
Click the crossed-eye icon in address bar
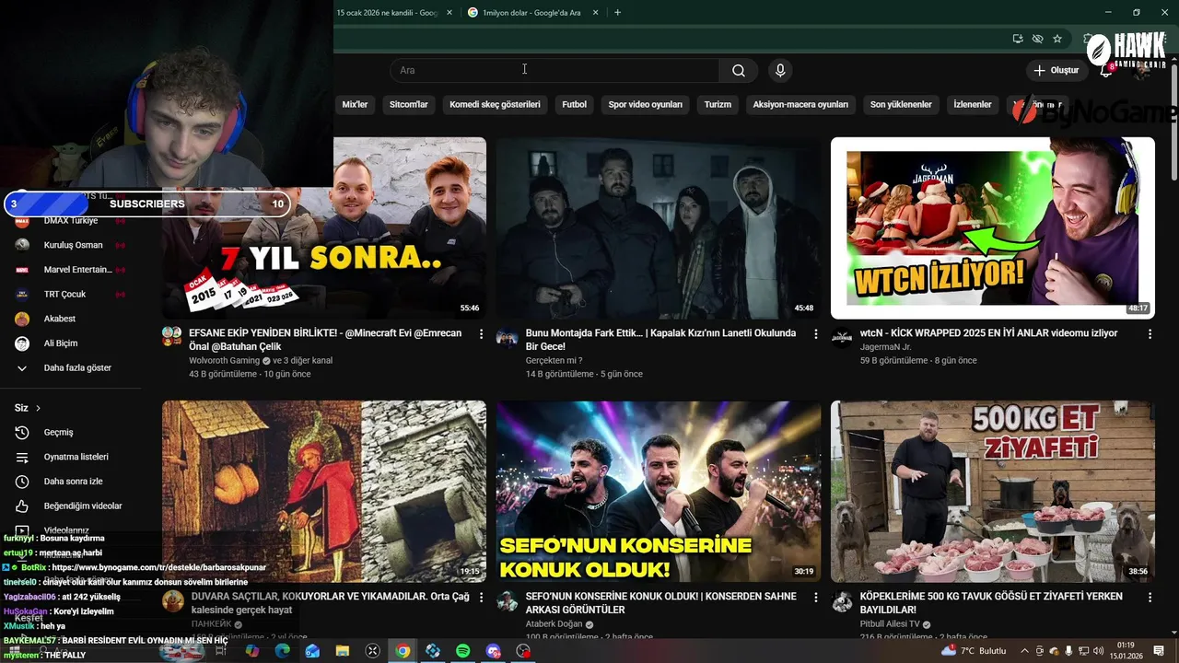click(1037, 39)
